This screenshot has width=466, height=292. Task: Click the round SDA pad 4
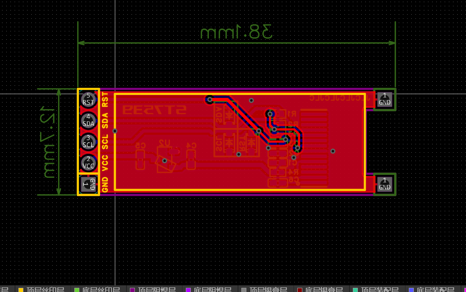point(88,120)
